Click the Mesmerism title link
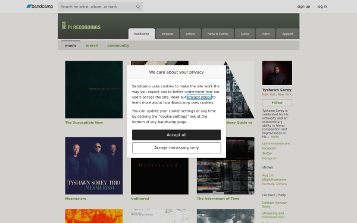357x223 pixels. pos(76,199)
